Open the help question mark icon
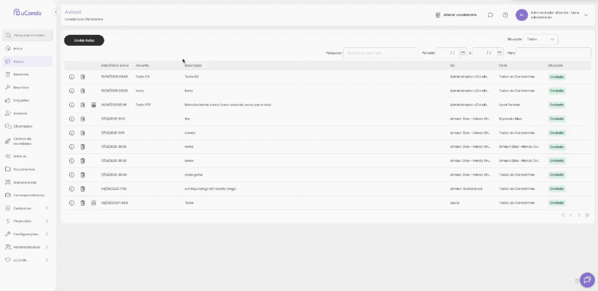The height and width of the screenshot is (291, 598). point(505,15)
